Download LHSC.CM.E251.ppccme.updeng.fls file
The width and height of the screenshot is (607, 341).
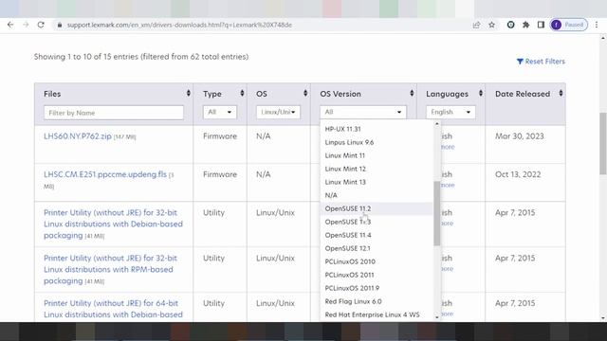coord(105,174)
